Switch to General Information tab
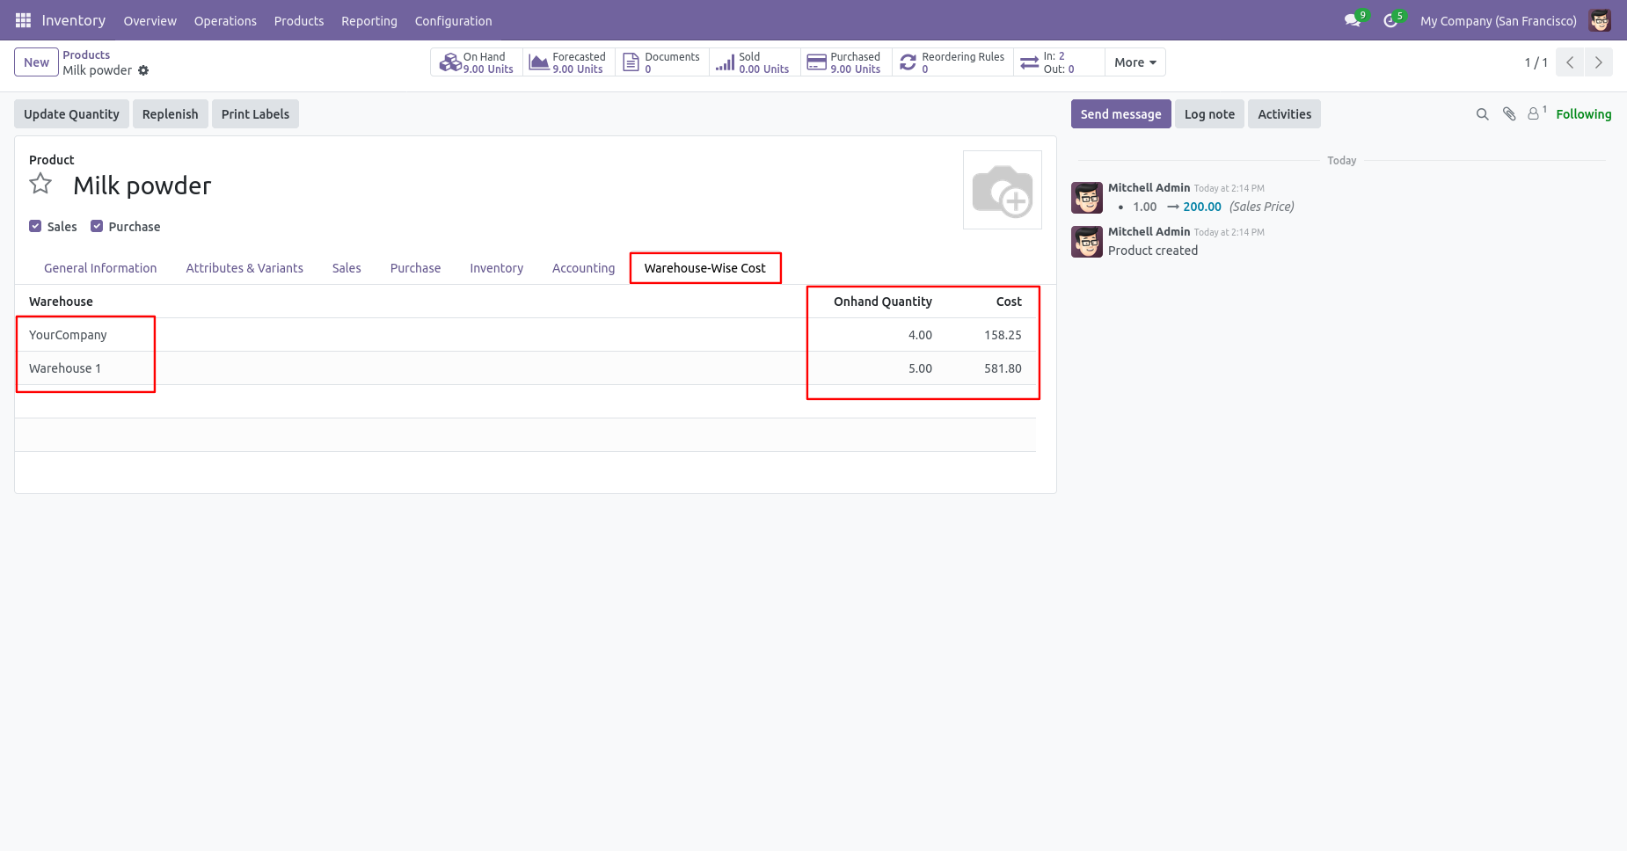 point(100,268)
